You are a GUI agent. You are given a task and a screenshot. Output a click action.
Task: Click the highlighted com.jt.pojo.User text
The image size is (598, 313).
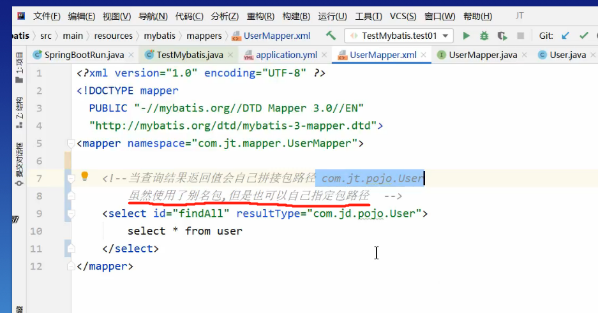tap(372, 178)
